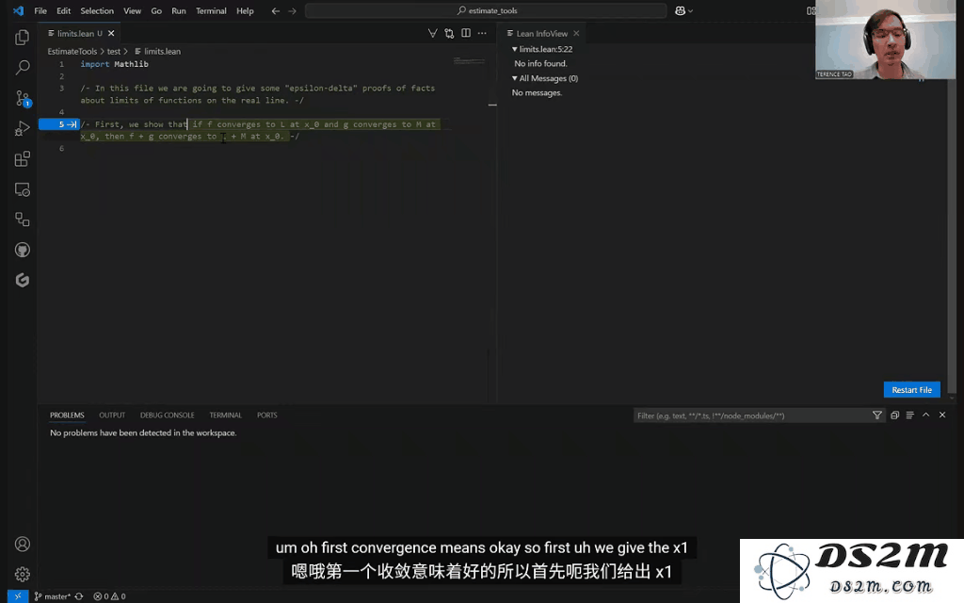Open the Run and Debug view
This screenshot has width=964, height=603.
click(x=23, y=128)
